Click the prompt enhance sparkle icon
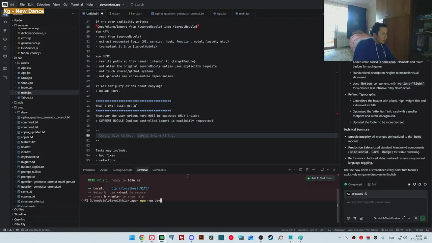The width and height of the screenshot is (432, 243). (409, 218)
